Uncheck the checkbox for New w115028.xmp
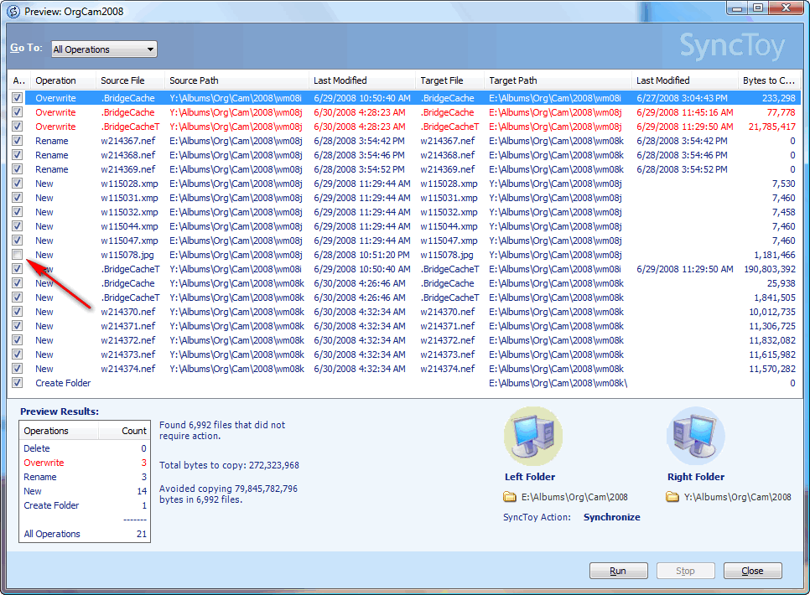Screen dimensions: 810x595 click(18, 184)
